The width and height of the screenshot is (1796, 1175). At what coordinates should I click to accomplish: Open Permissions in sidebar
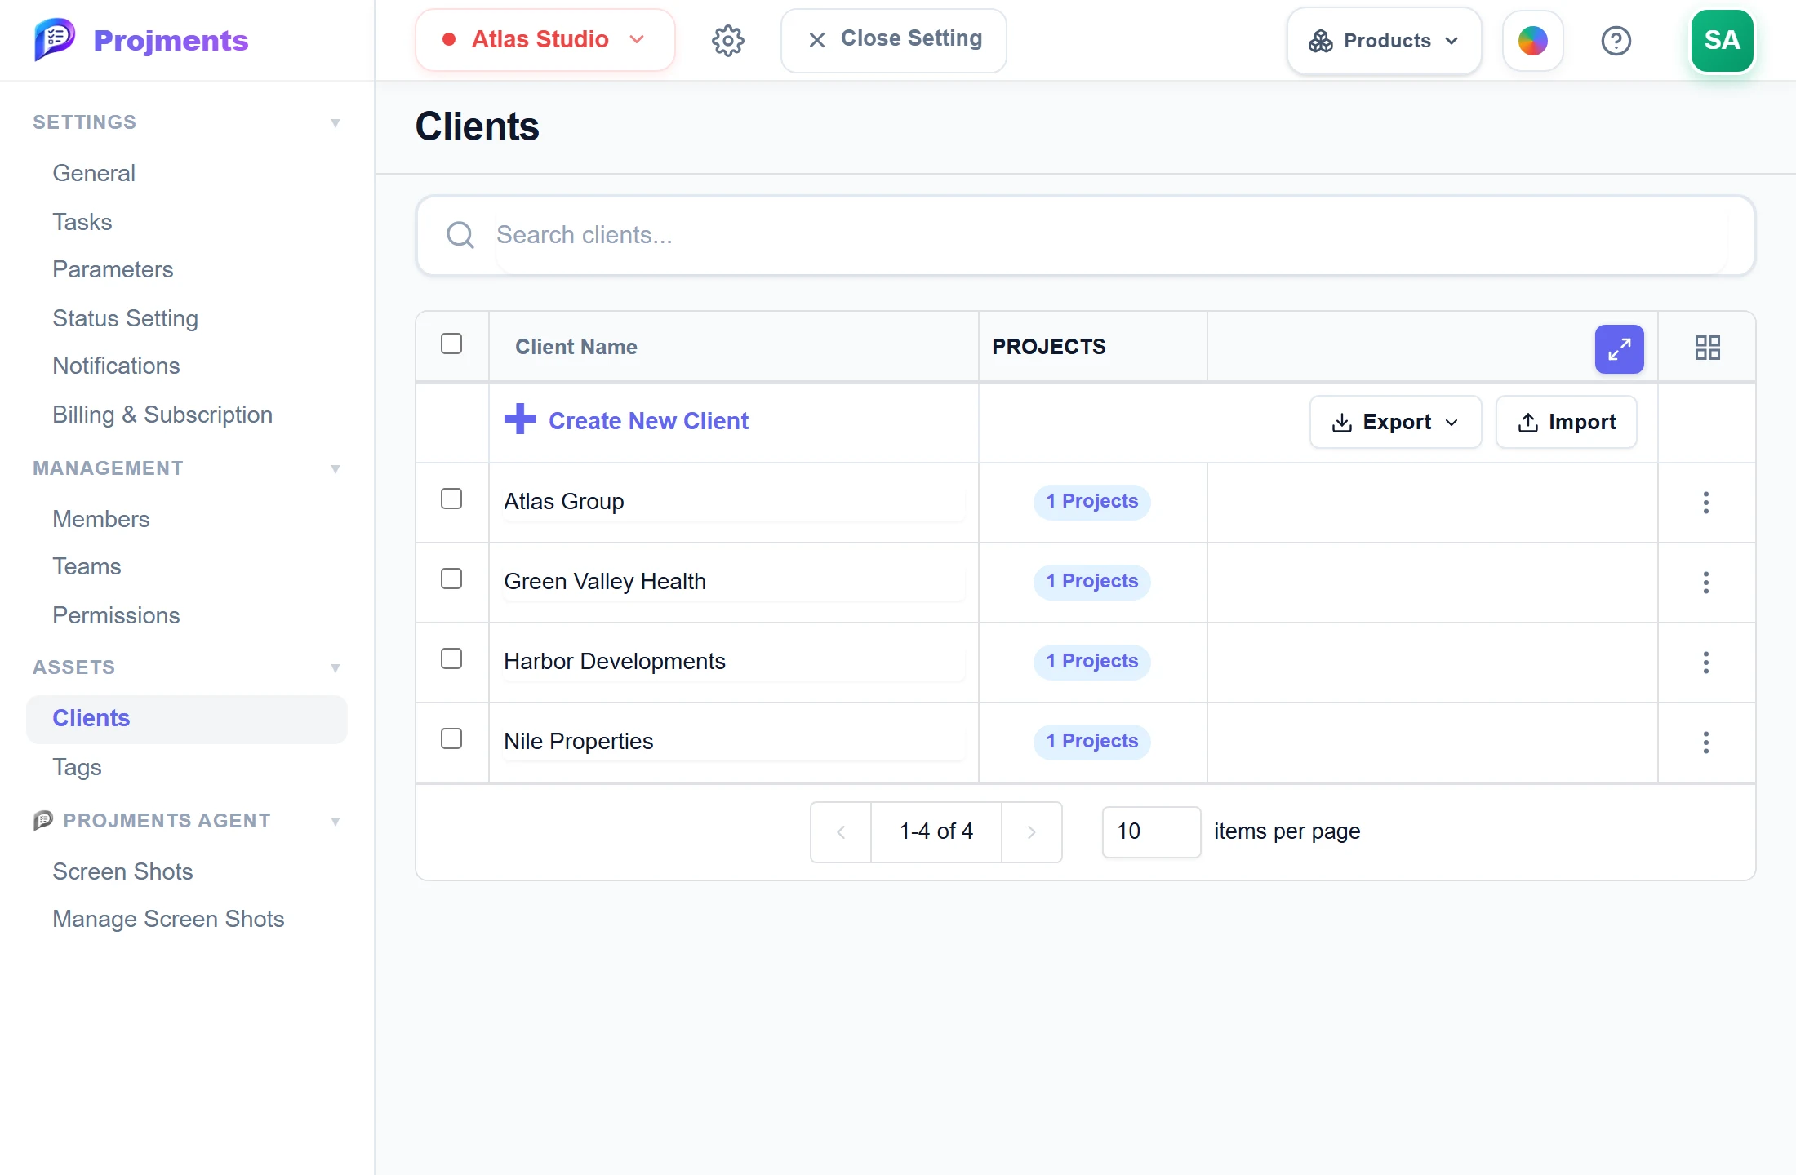(116, 615)
